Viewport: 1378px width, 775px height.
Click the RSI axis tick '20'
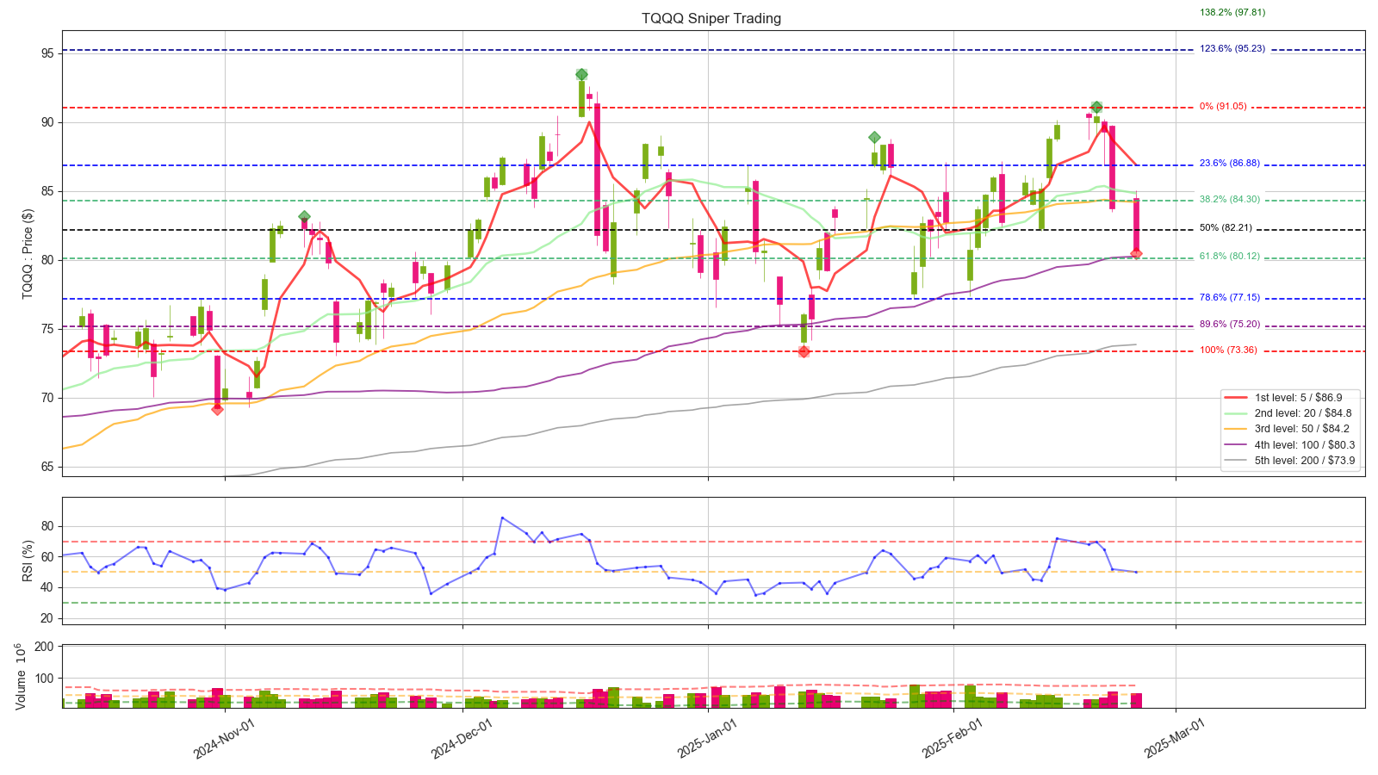point(47,618)
